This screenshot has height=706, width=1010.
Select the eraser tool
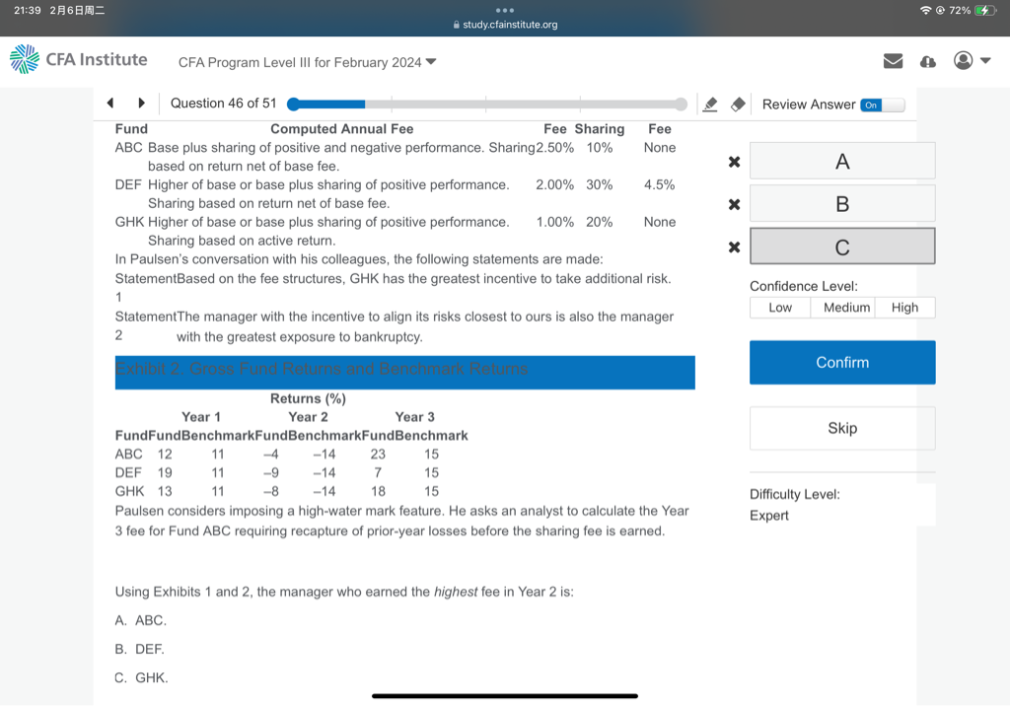tap(738, 105)
